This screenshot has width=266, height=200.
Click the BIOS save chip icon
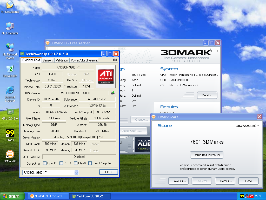113,93
